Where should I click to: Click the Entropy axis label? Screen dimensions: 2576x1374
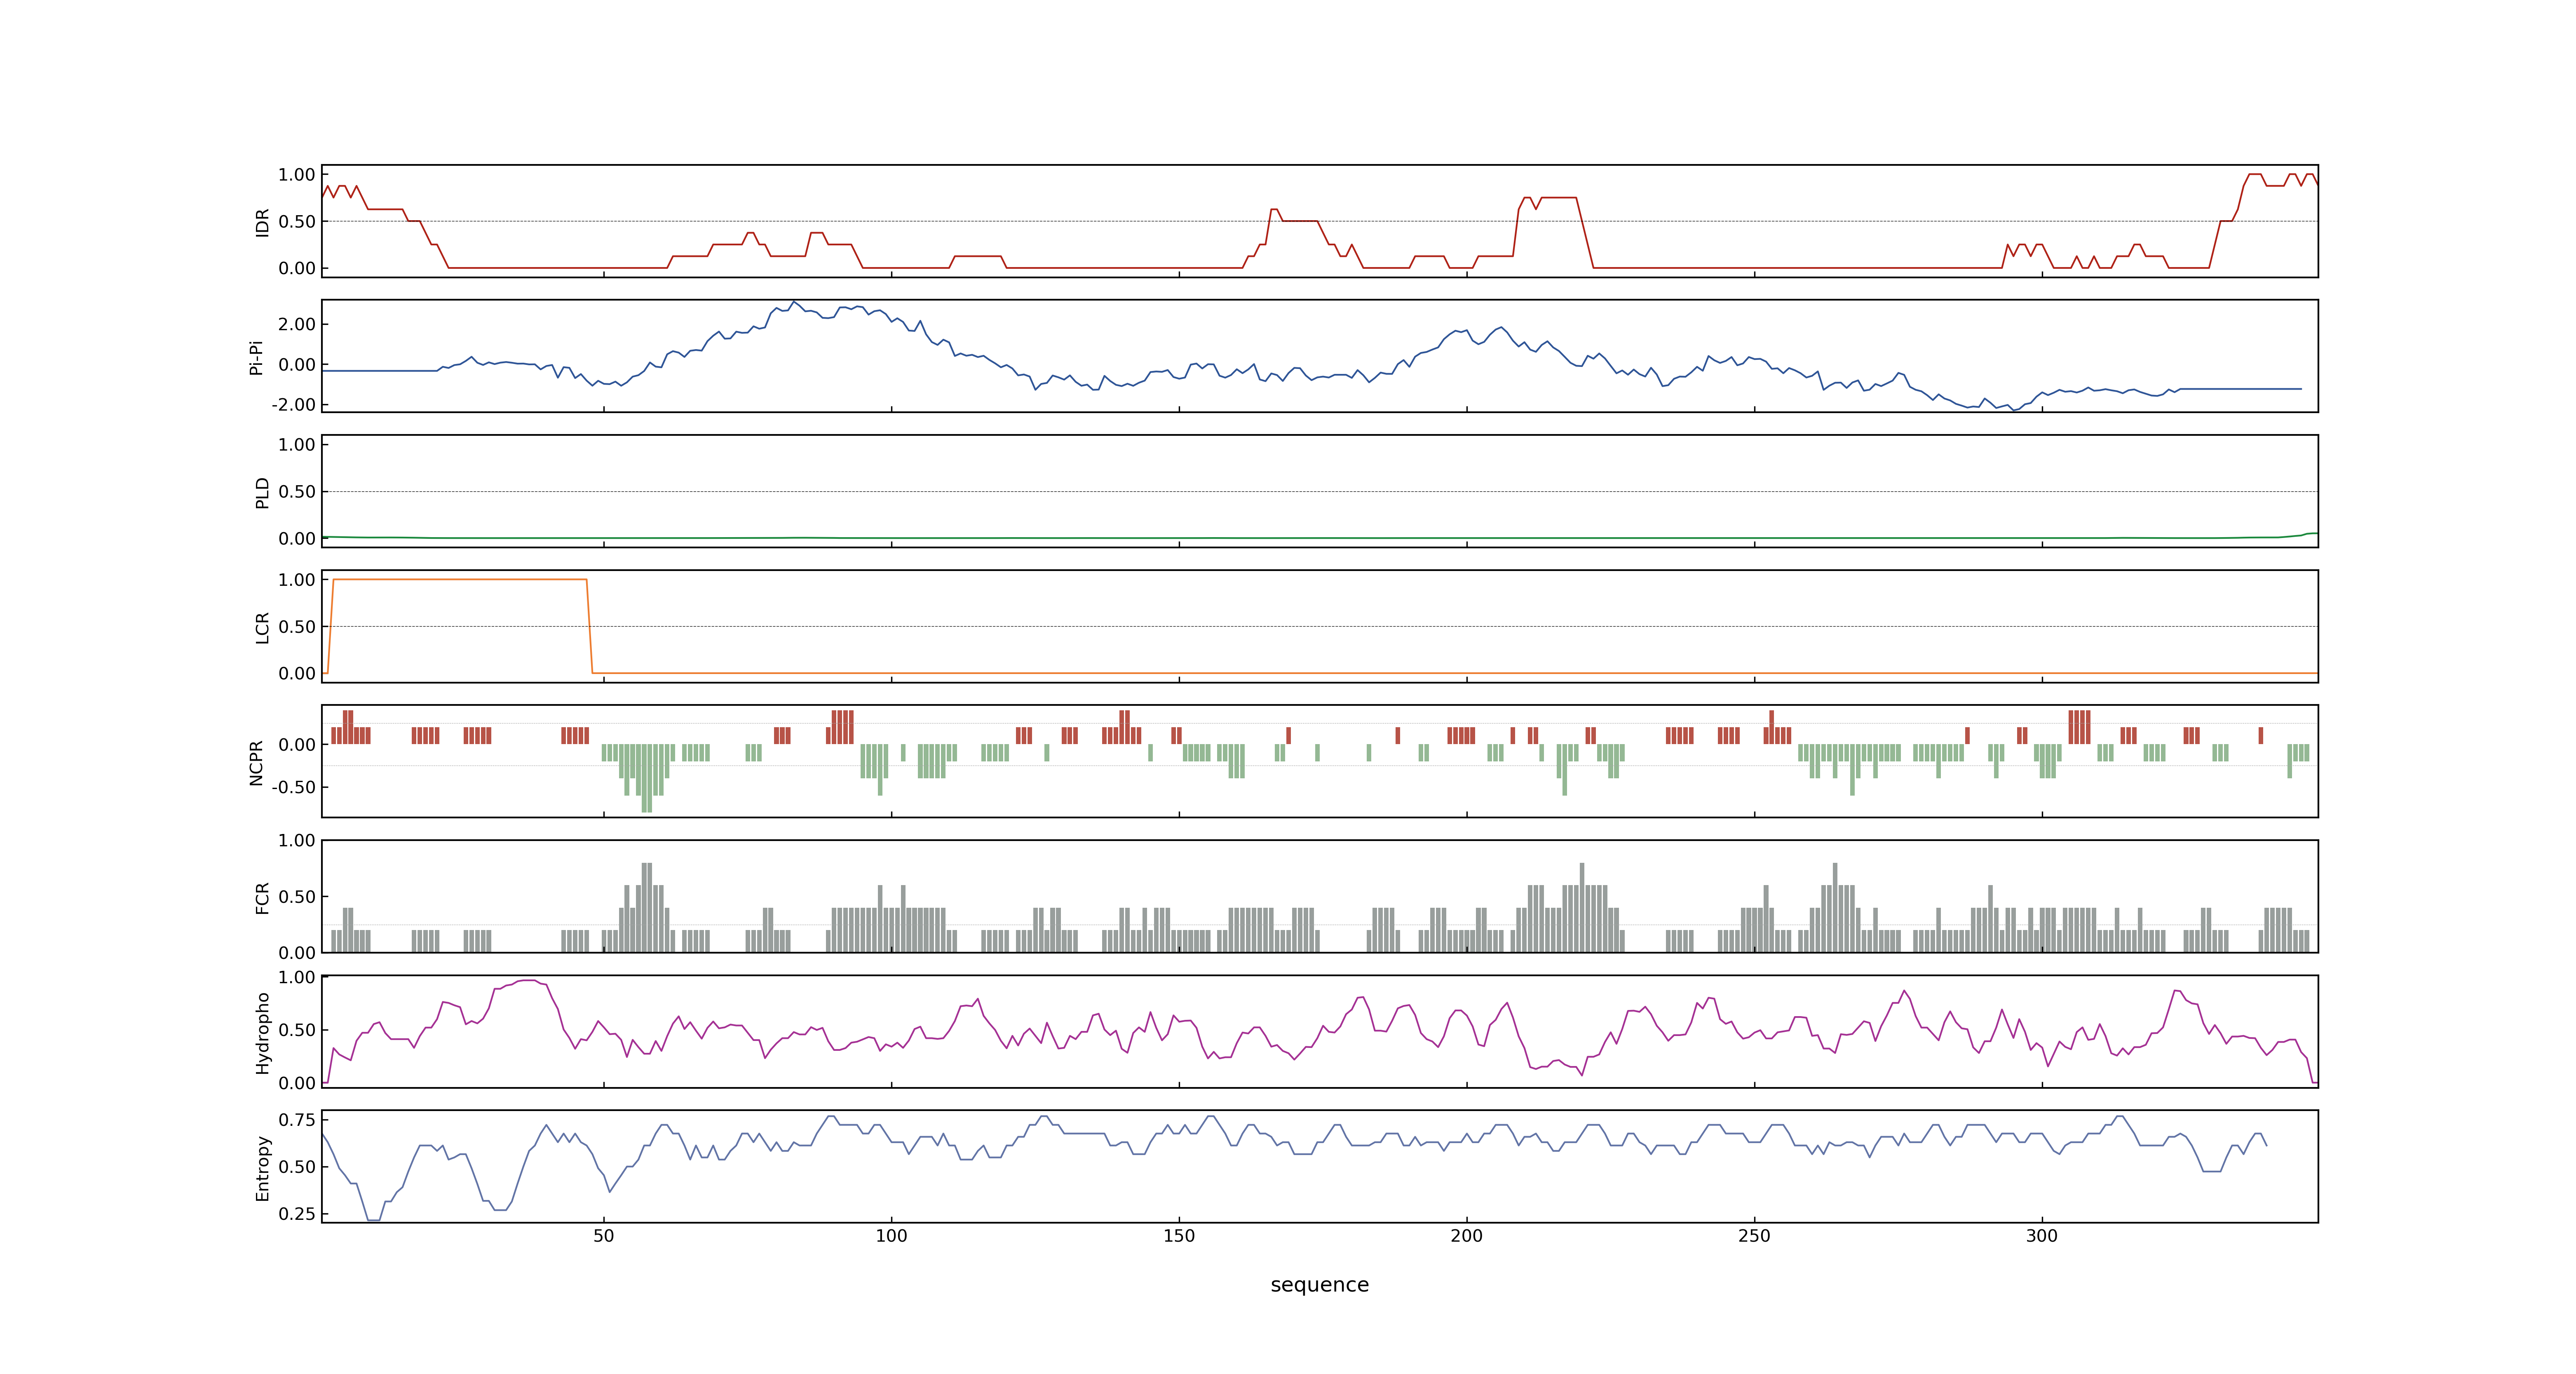point(262,1168)
